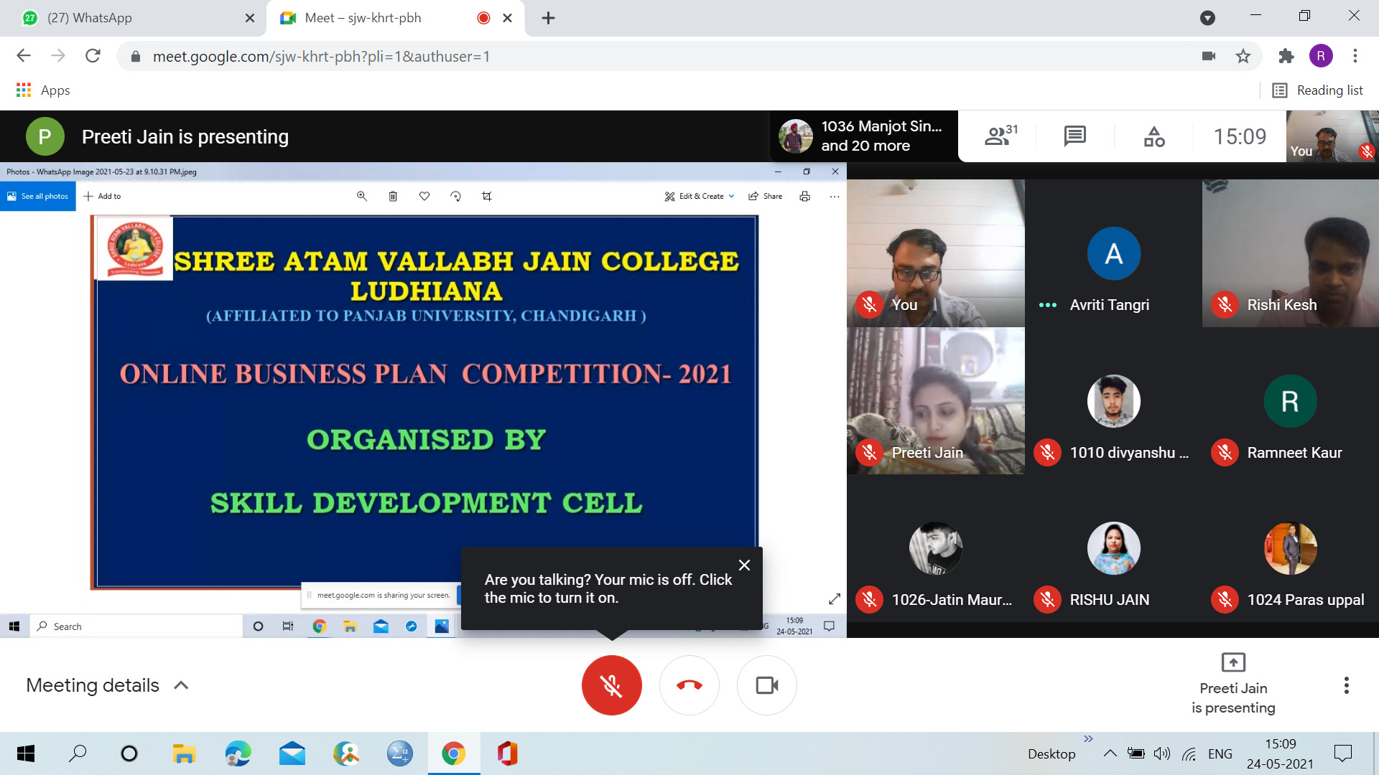Fullscreen arrows icon on shared photo
The image size is (1379, 775).
[834, 598]
